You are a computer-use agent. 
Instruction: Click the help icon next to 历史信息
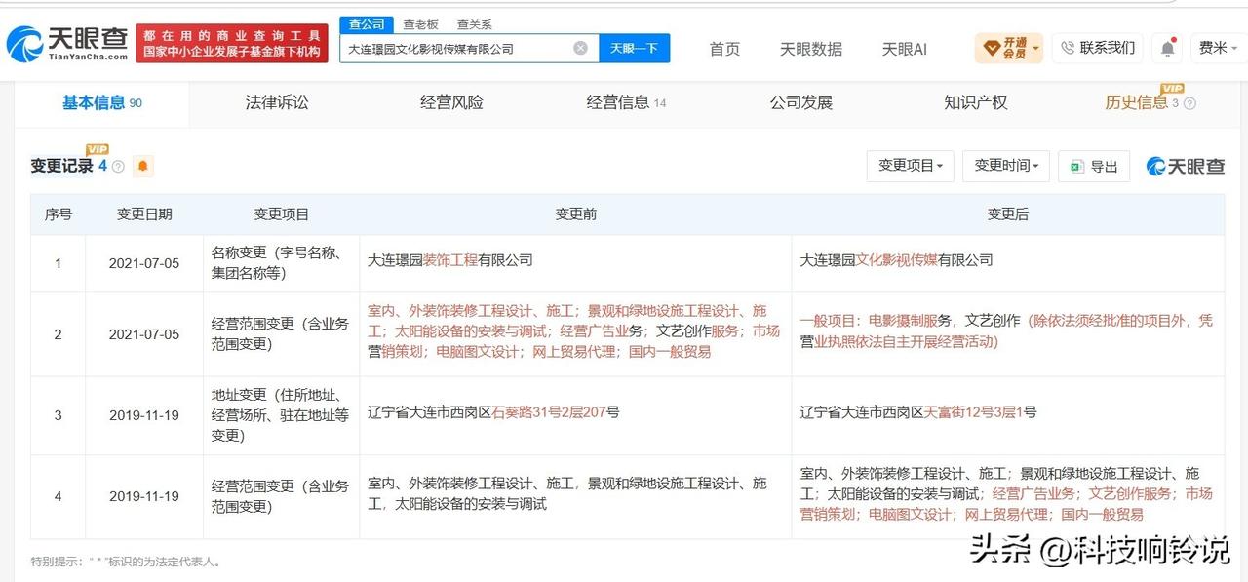coord(1189,103)
